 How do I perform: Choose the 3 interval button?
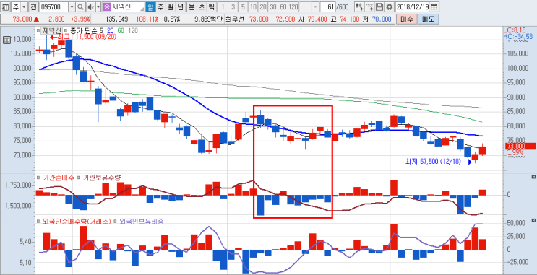point(233,6)
